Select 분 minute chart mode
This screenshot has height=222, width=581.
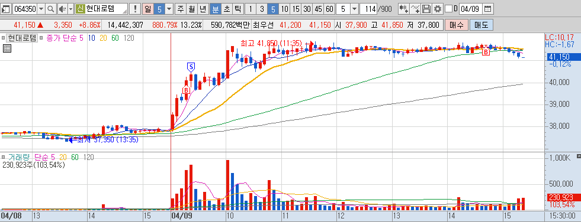215,8
